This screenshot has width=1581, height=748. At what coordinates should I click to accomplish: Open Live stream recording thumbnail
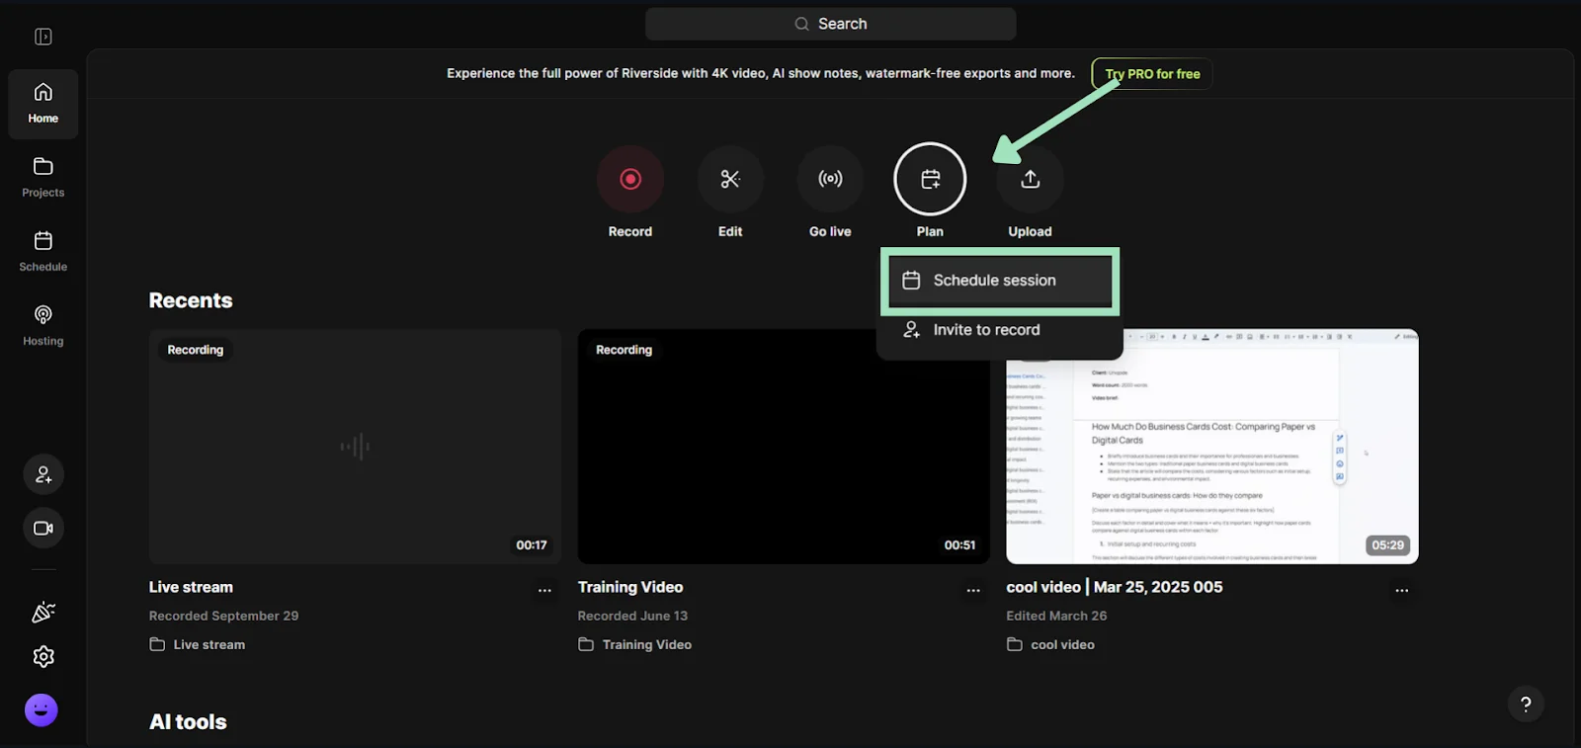[355, 447]
